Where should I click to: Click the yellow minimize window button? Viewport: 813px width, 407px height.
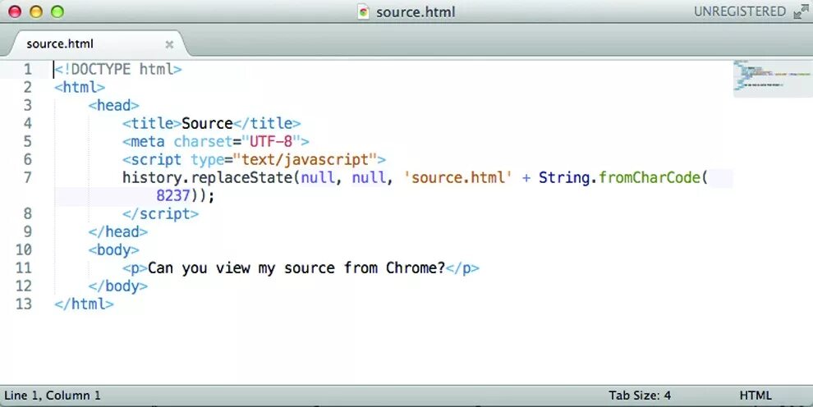point(36,11)
